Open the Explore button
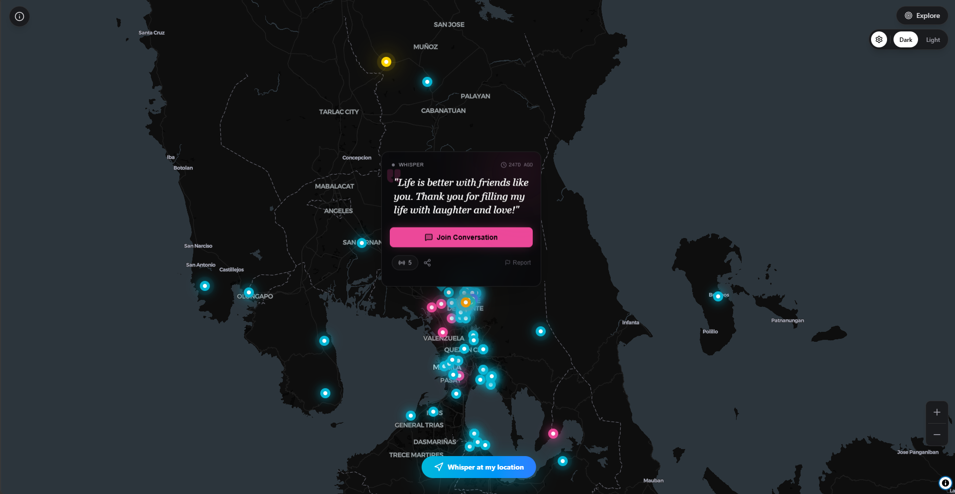Viewport: 955px width, 494px height. (922, 15)
